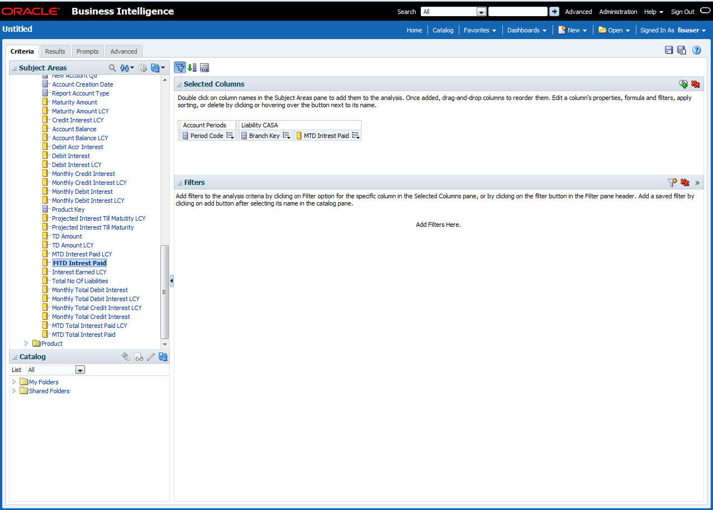The width and height of the screenshot is (713, 510).
Task: Select Account Creation Date column
Action: pyautogui.click(x=82, y=84)
